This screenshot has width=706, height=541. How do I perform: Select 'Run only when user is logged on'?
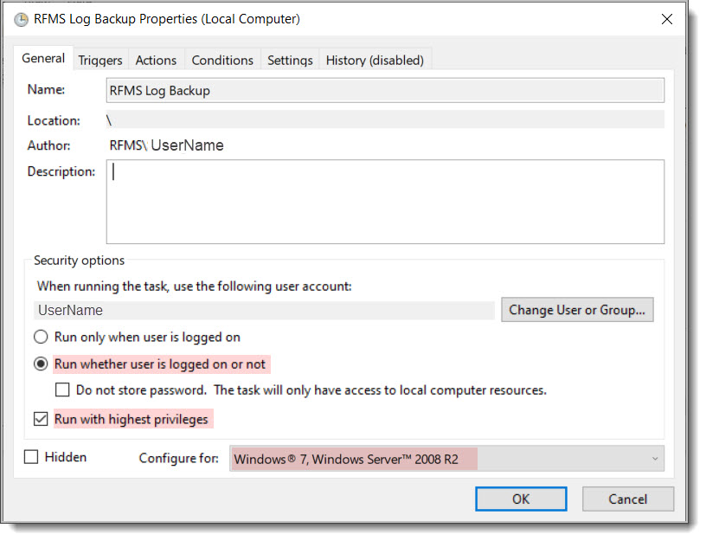click(x=38, y=337)
